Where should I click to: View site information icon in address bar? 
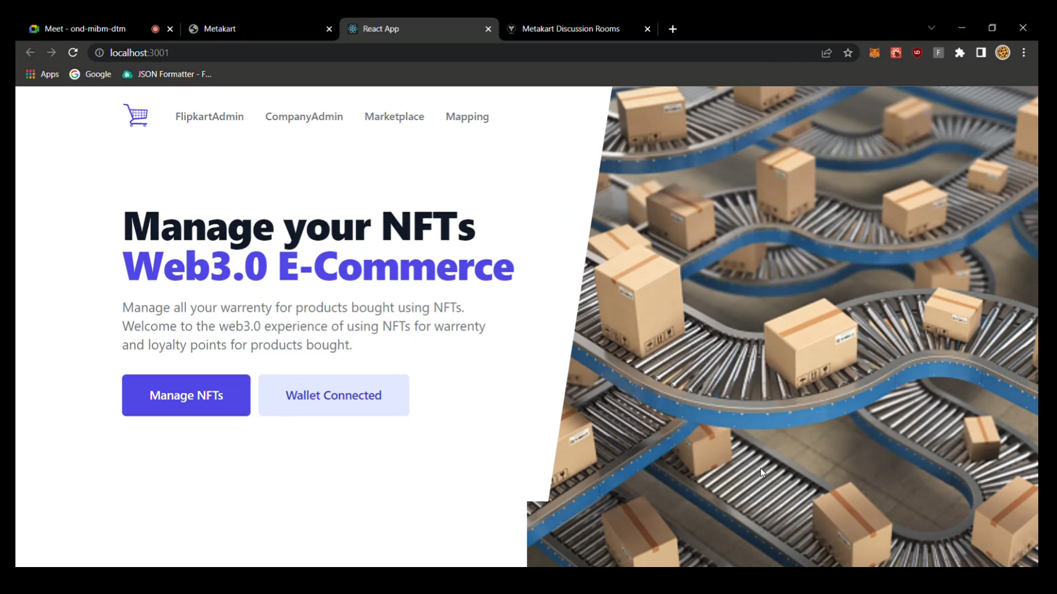pyautogui.click(x=99, y=53)
